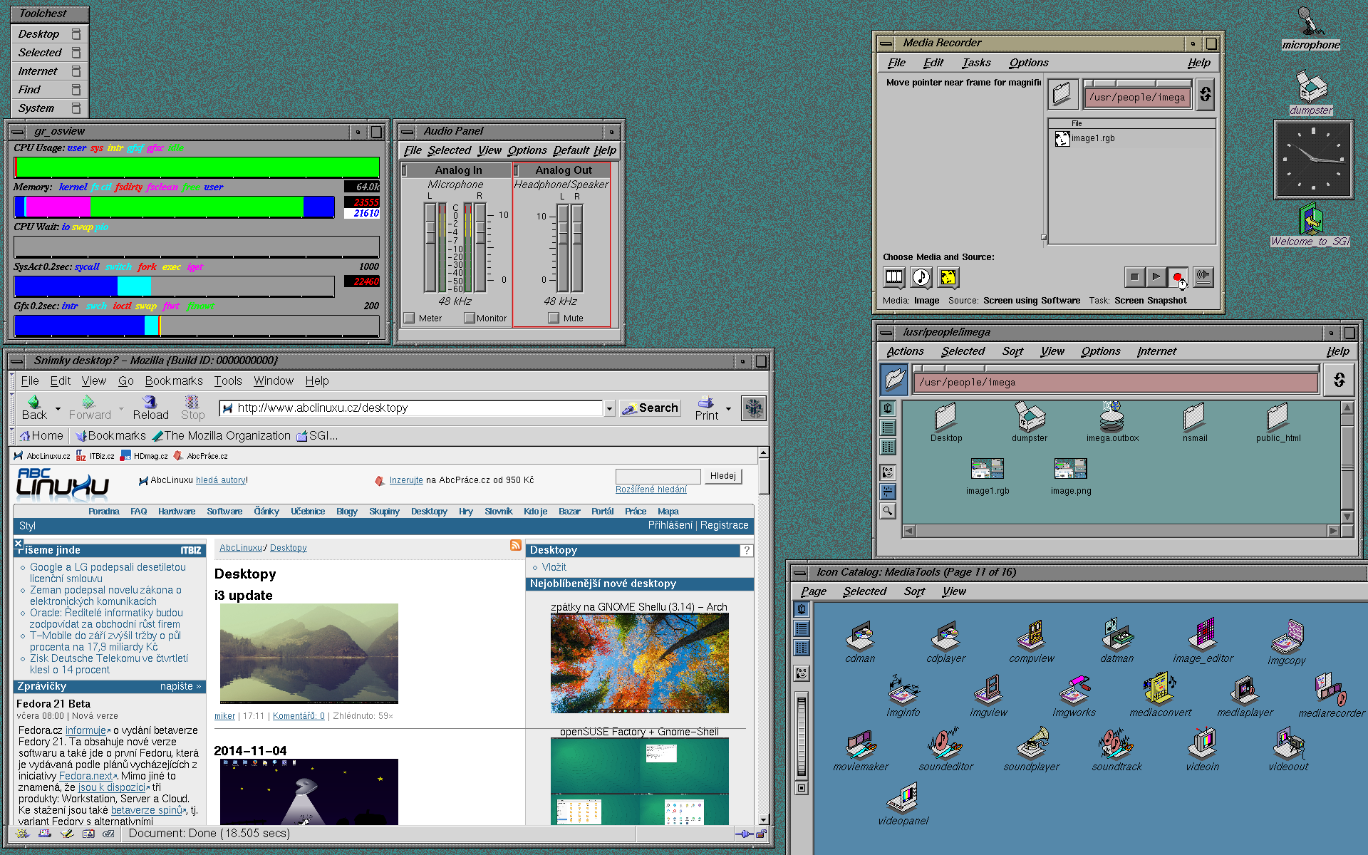This screenshot has width=1368, height=855.
Task: Open Tasks menu in Media Recorder
Action: point(975,63)
